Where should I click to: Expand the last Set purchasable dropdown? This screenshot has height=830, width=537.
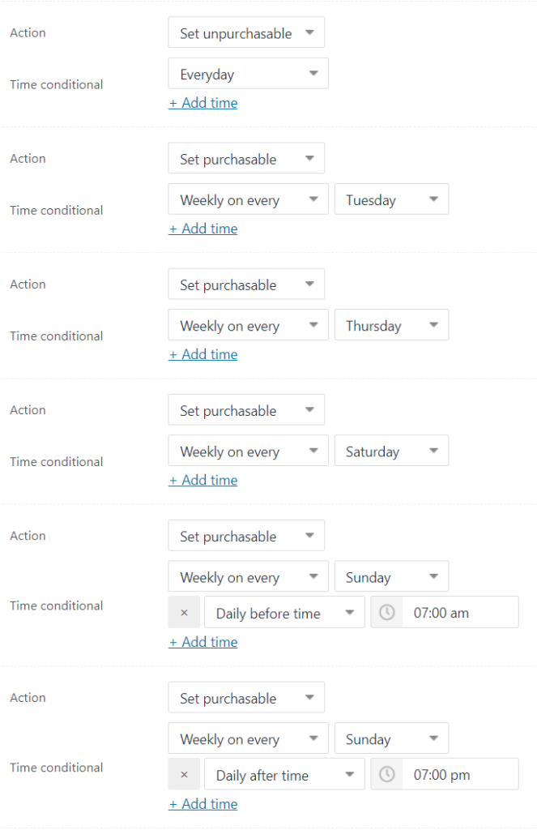[245, 697]
